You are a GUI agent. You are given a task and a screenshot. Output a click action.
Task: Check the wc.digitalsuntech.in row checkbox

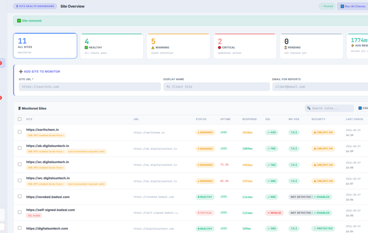click(x=20, y=180)
